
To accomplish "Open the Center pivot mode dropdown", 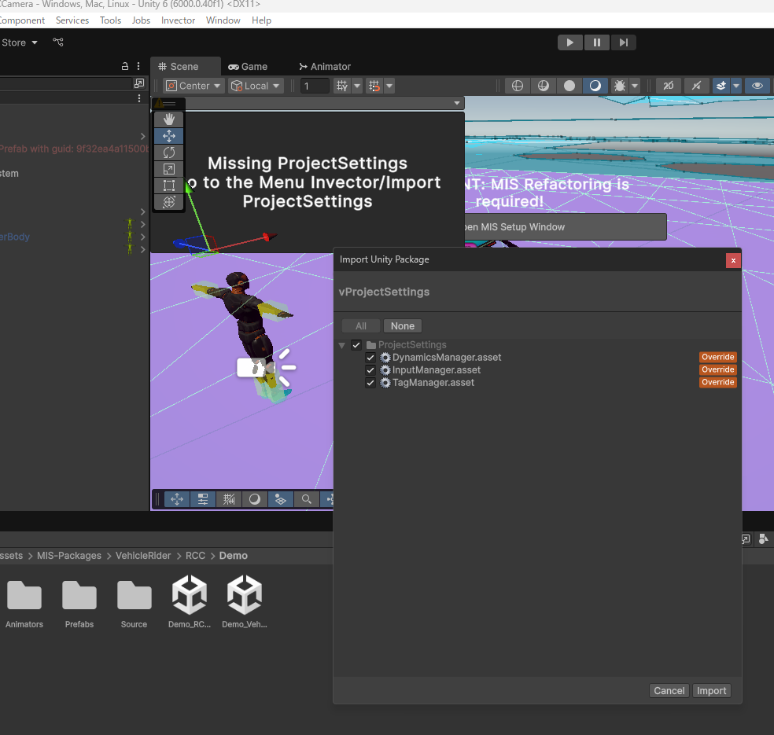I will click(x=194, y=86).
